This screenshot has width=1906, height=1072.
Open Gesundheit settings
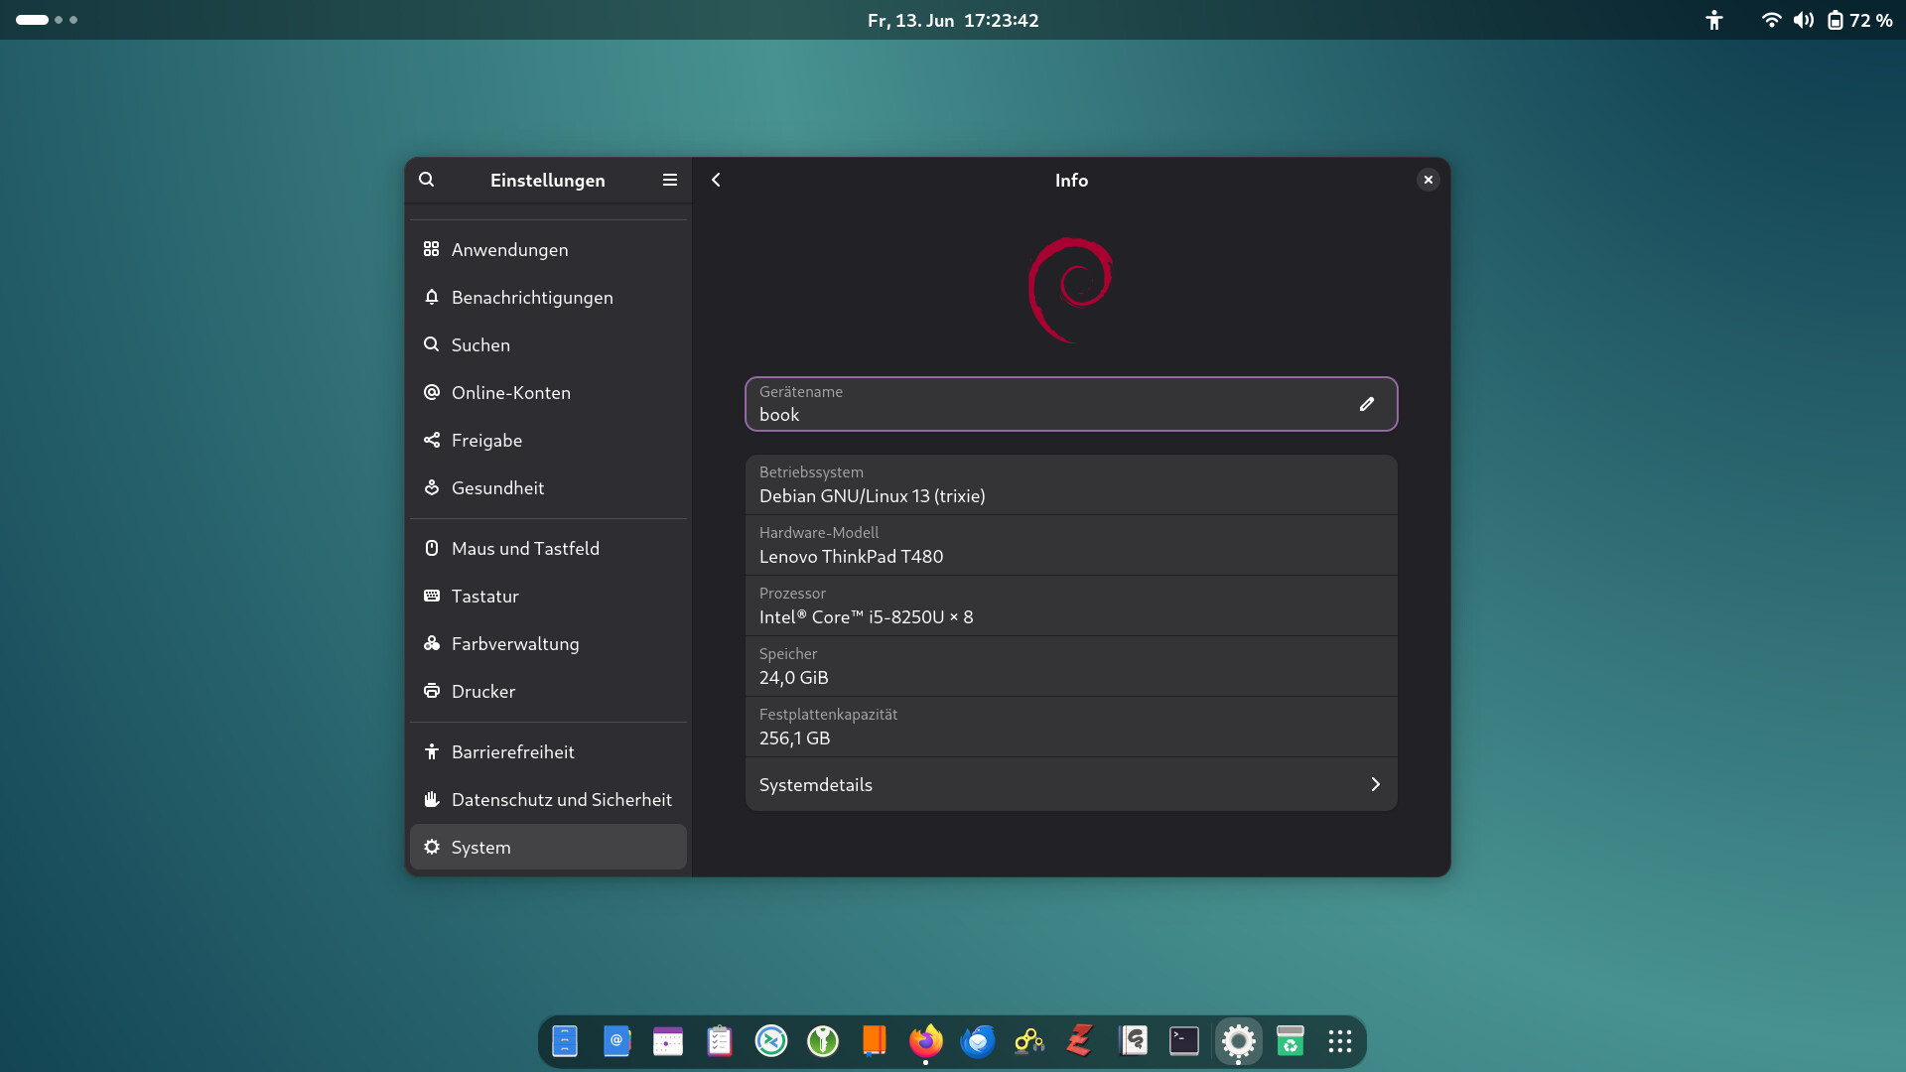coord(548,487)
